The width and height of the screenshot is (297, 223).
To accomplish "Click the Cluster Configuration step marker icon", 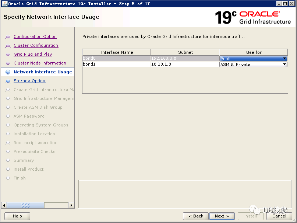I will coord(8,45).
